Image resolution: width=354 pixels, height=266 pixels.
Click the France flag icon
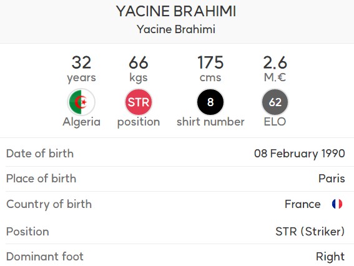click(x=337, y=204)
